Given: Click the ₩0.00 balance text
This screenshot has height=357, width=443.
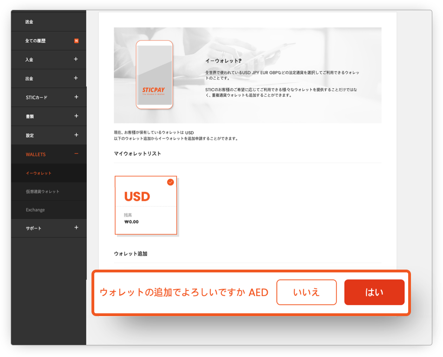Looking at the screenshot, I should pyautogui.click(x=131, y=222).
